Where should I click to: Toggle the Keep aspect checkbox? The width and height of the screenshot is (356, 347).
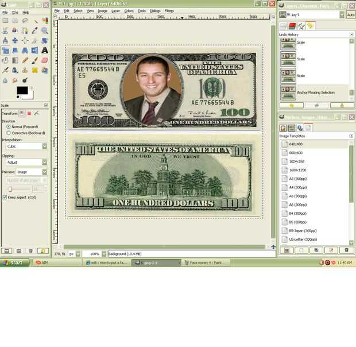pyautogui.click(x=5, y=197)
